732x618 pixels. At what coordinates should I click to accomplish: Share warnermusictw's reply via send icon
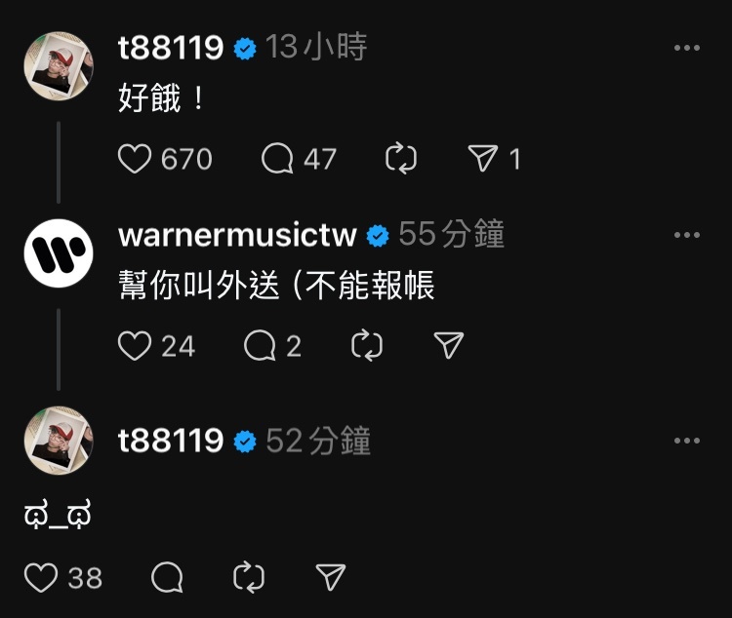pos(449,345)
